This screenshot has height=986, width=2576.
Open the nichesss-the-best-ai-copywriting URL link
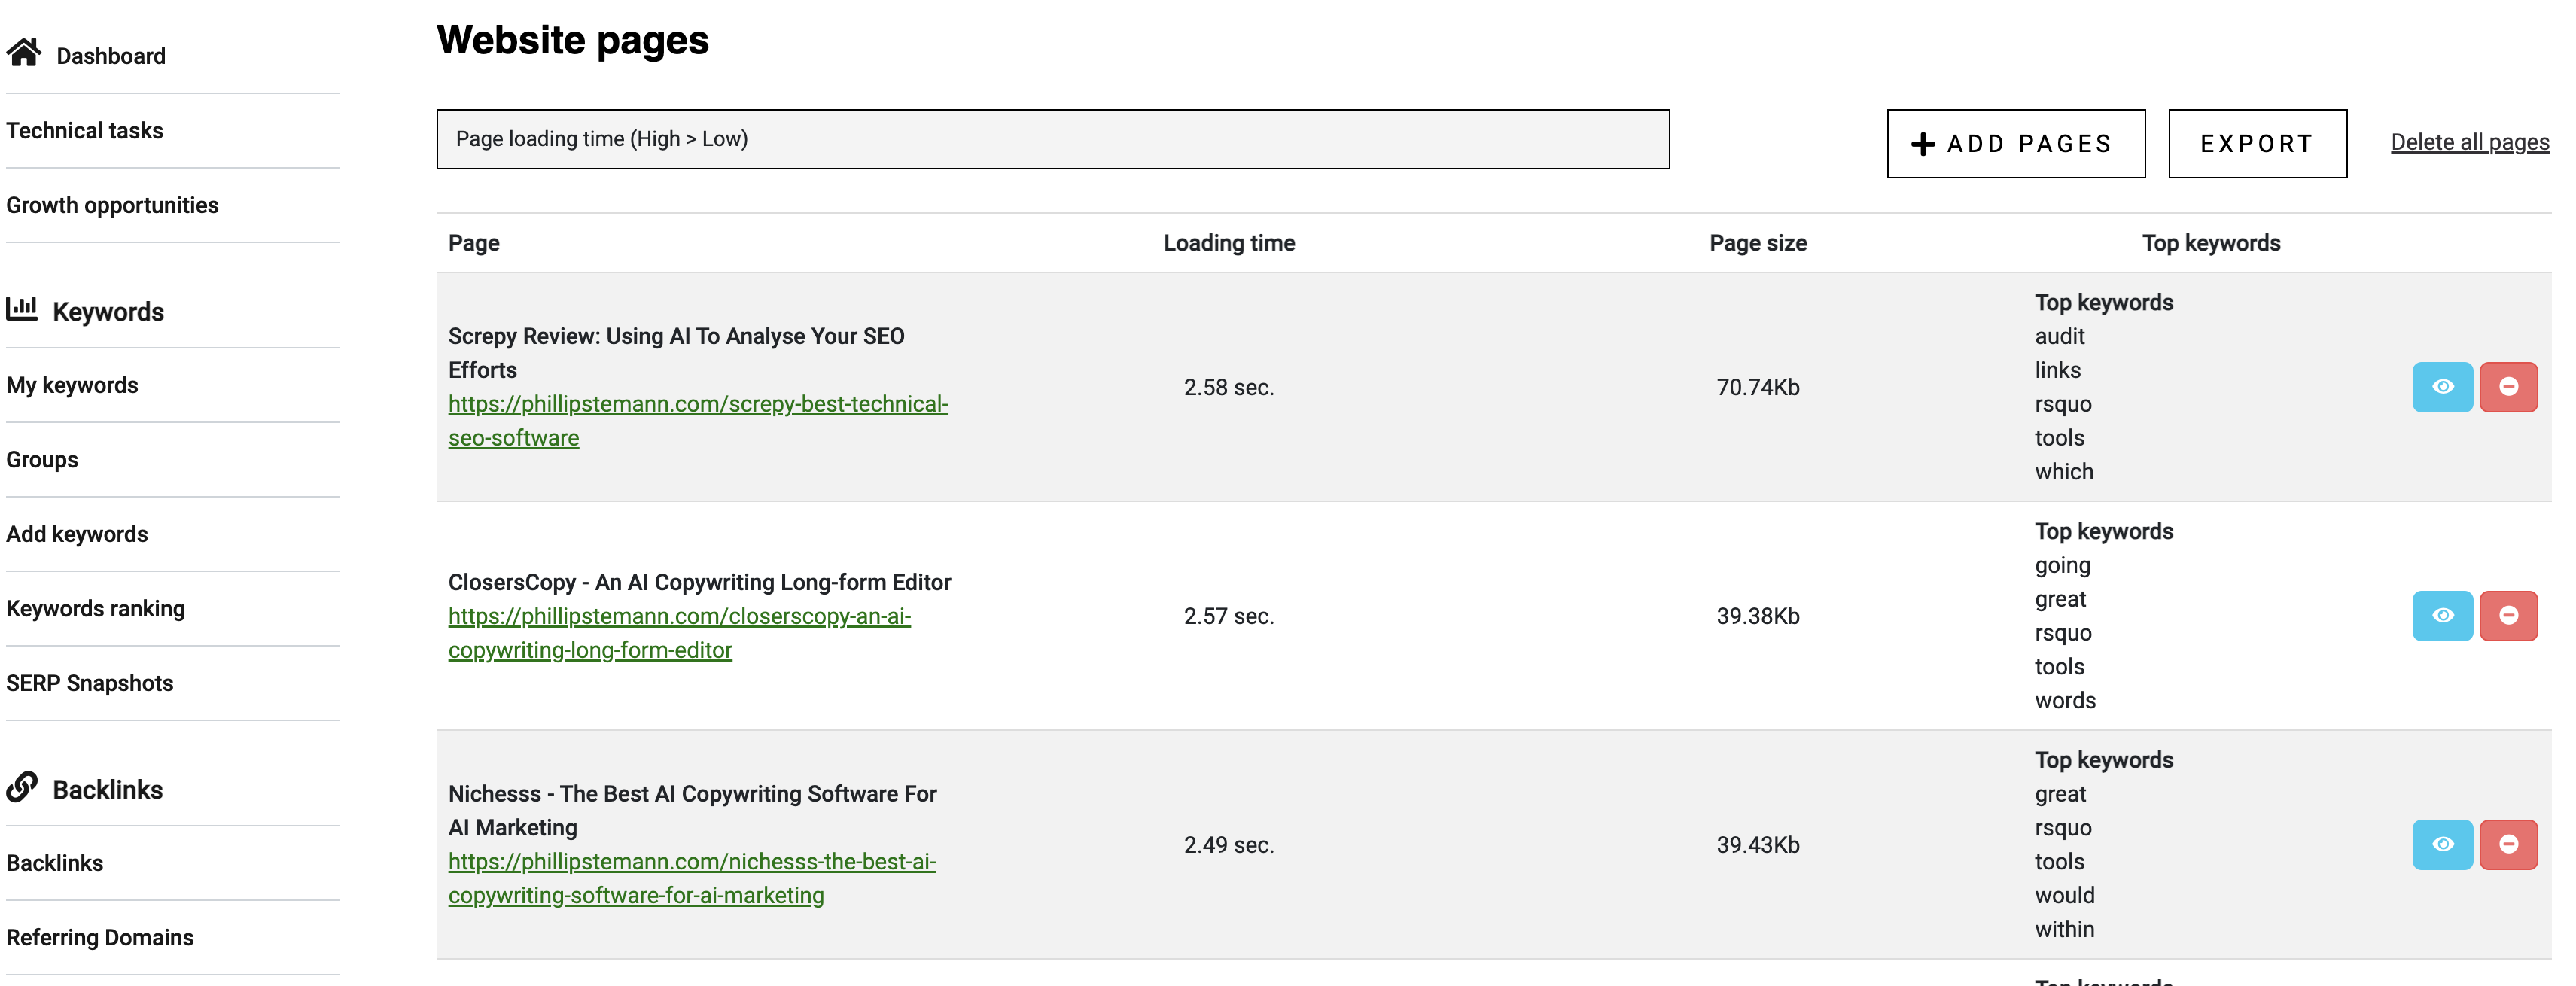(x=692, y=878)
